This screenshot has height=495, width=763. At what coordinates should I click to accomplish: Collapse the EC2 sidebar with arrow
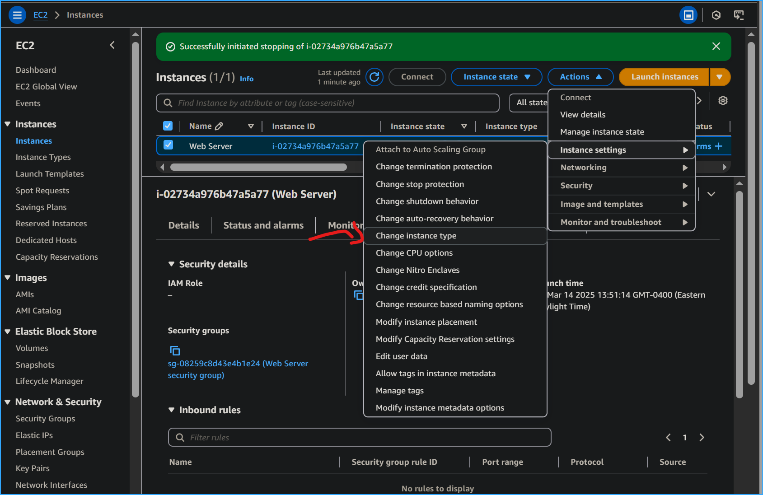pyautogui.click(x=112, y=45)
